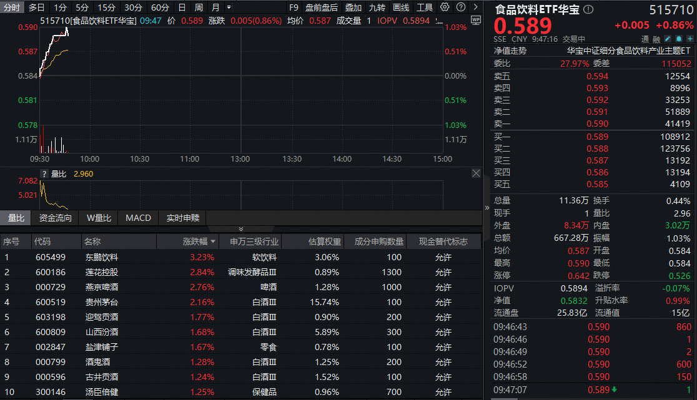Screen dimensions: 697x400
Task: Toggle 叠加 overlay mode
Action: point(353,7)
